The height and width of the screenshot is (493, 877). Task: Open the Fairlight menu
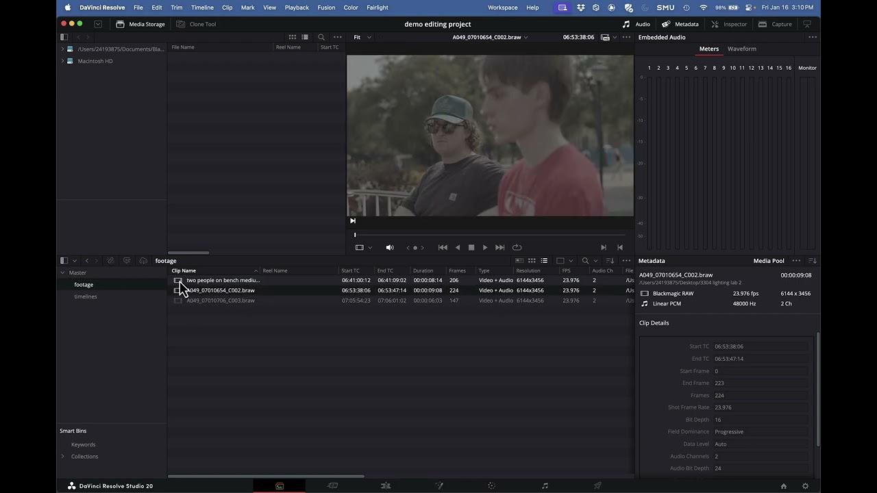coord(377,8)
